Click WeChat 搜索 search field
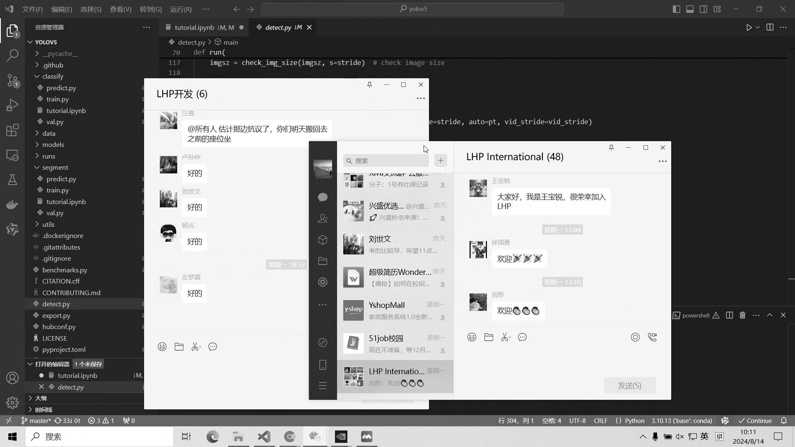The height and width of the screenshot is (447, 795). coord(386,161)
